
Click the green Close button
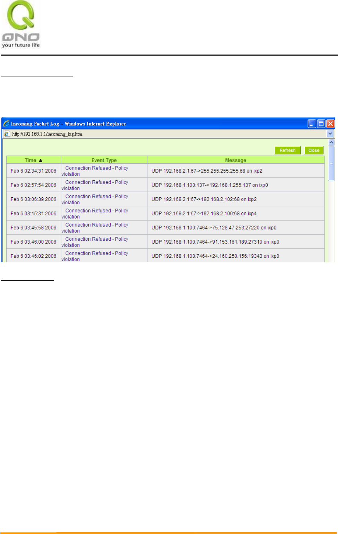[x=314, y=150]
